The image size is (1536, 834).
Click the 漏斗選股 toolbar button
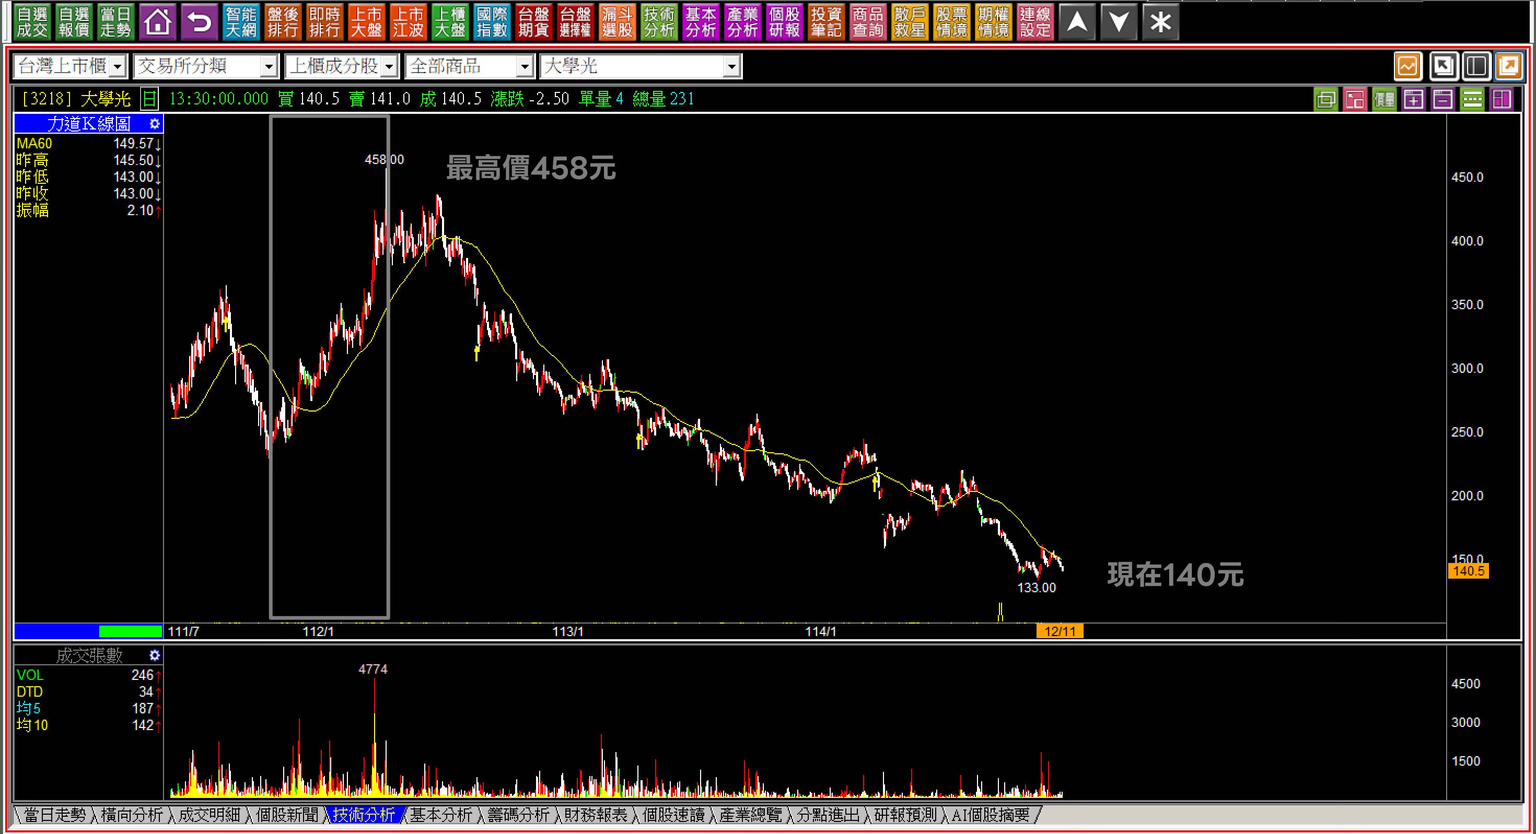tap(616, 22)
